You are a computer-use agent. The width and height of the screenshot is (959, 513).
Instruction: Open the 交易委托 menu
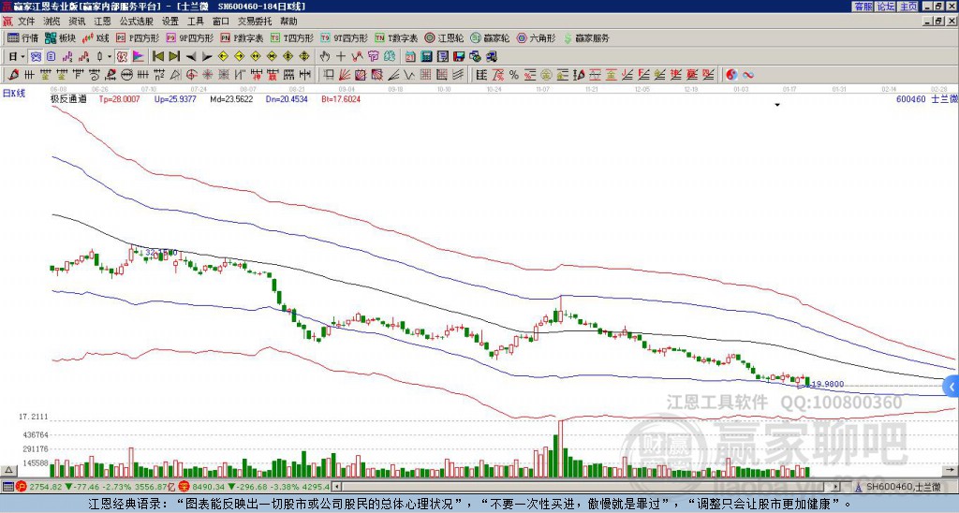pyautogui.click(x=255, y=22)
